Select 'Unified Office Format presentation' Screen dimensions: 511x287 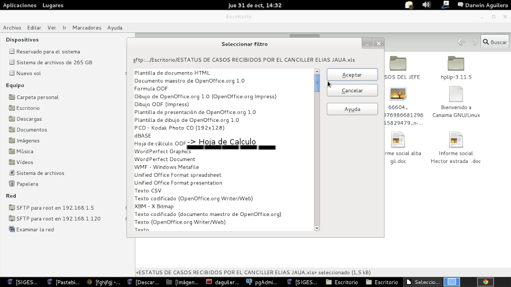pyautogui.click(x=178, y=182)
